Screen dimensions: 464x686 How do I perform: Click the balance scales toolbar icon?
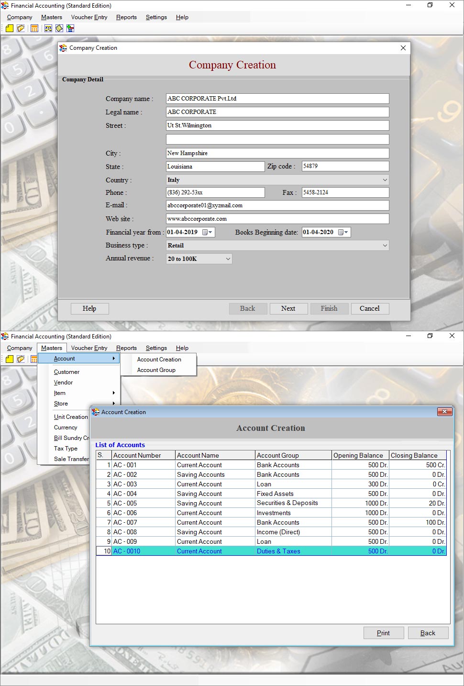tap(48, 28)
